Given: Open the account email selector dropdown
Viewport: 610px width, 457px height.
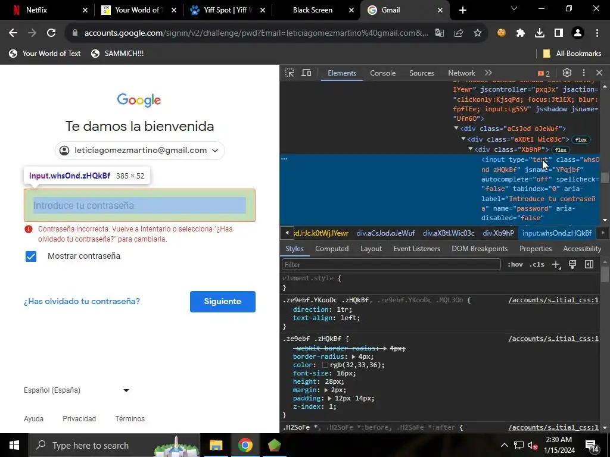Looking at the screenshot, I should (139, 151).
